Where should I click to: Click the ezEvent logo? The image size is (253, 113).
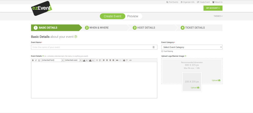42,8
